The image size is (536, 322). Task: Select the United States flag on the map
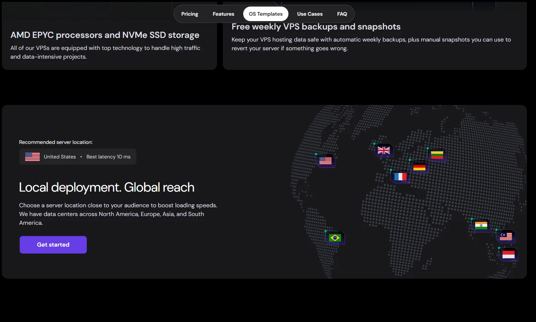(x=326, y=161)
